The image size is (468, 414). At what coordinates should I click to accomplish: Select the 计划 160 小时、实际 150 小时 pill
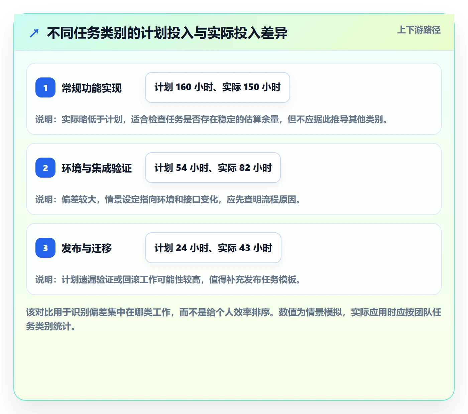pos(218,87)
